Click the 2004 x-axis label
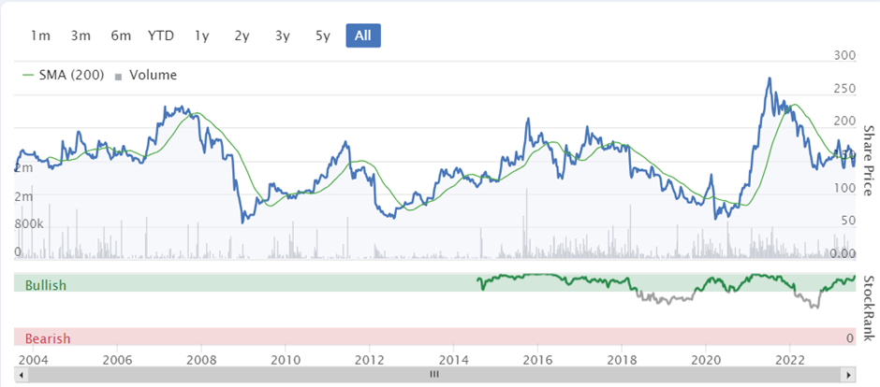 (33, 359)
